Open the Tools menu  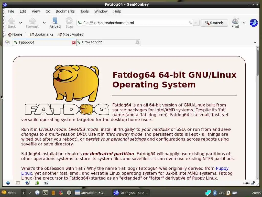84,11
